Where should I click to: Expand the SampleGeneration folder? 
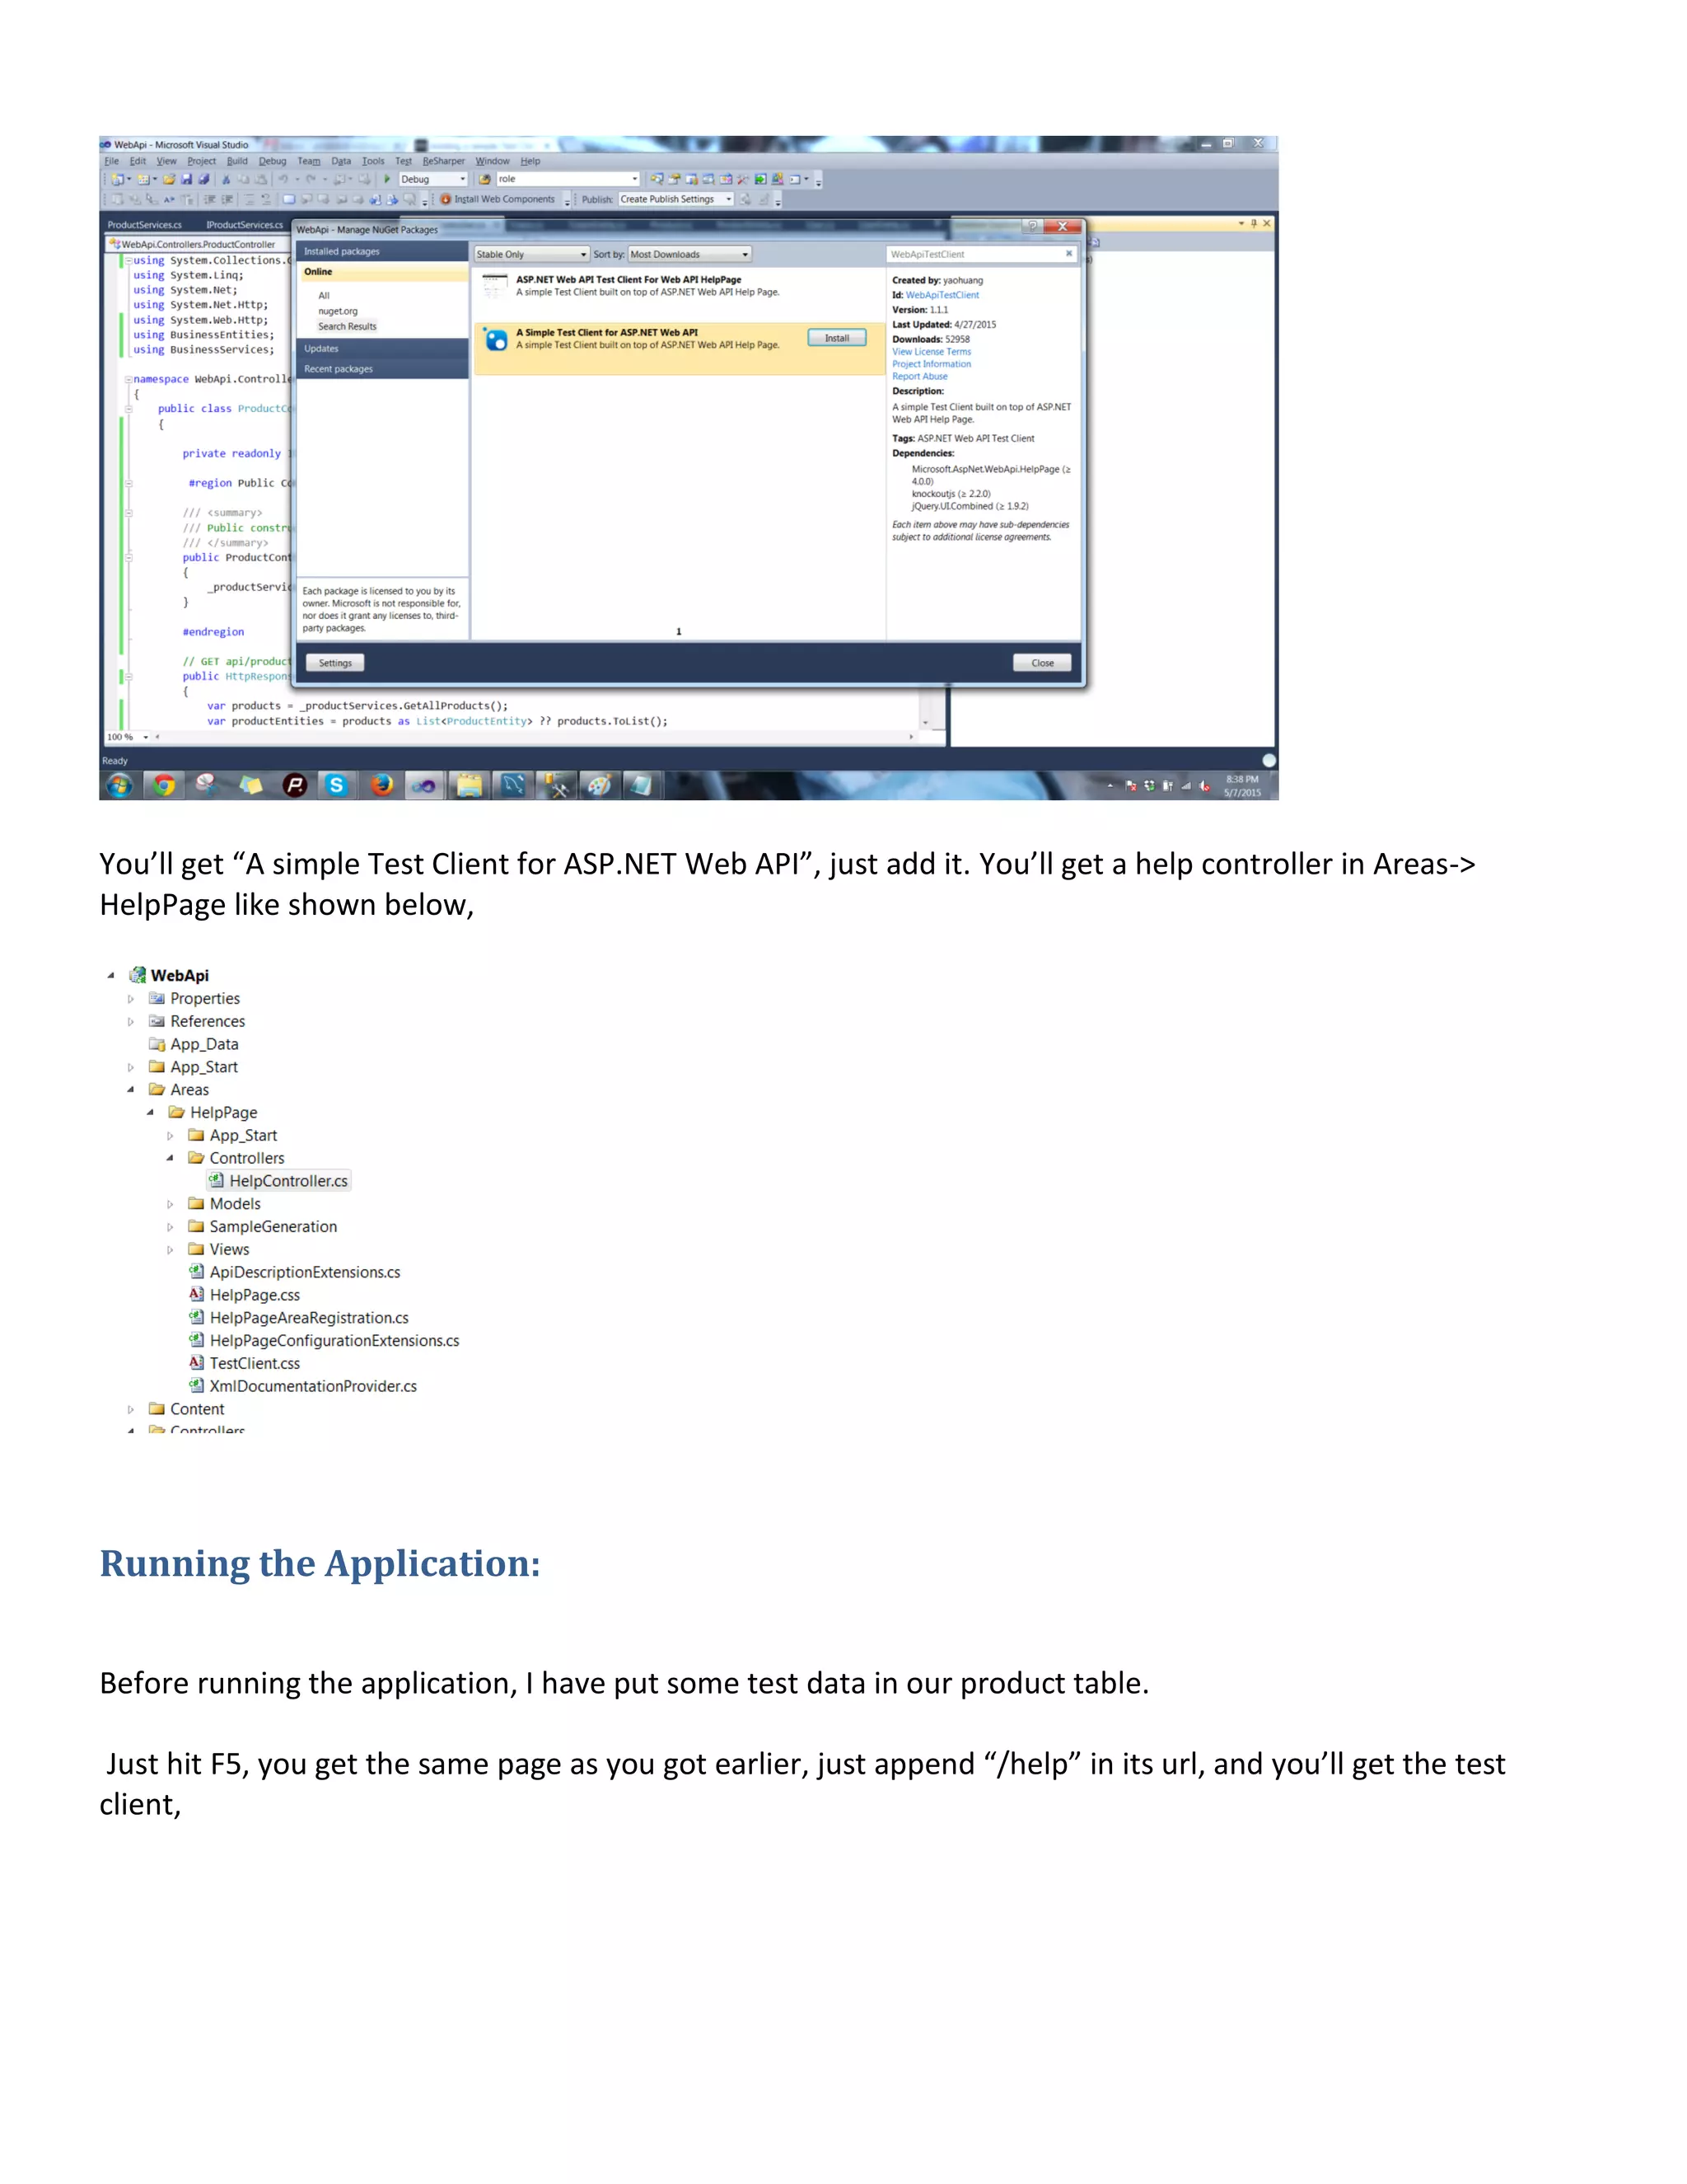(x=170, y=1227)
